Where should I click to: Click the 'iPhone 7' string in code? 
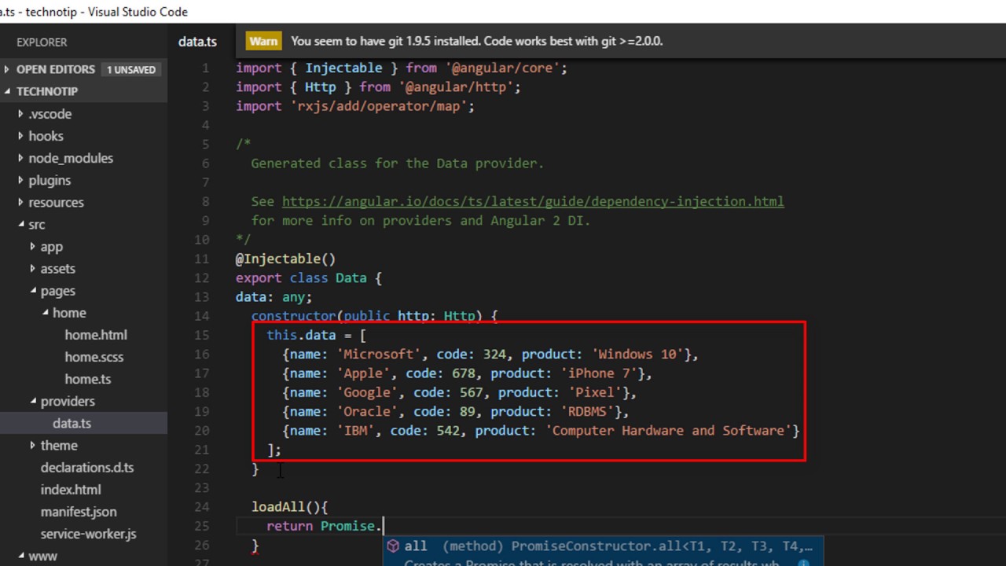(601, 373)
